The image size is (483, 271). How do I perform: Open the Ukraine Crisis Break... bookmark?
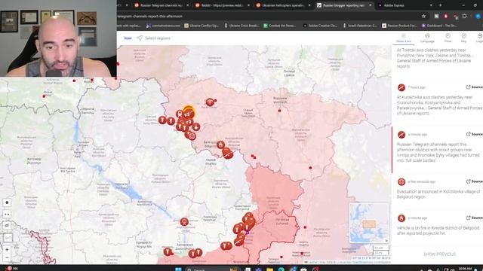(241, 26)
